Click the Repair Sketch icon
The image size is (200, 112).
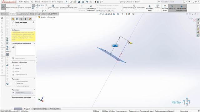coord(150,6)
